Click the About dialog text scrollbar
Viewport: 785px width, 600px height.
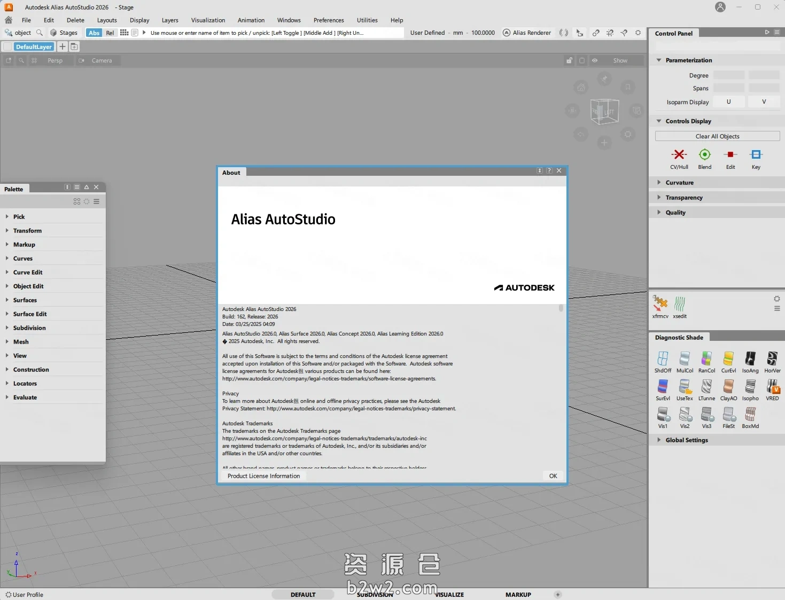(561, 308)
